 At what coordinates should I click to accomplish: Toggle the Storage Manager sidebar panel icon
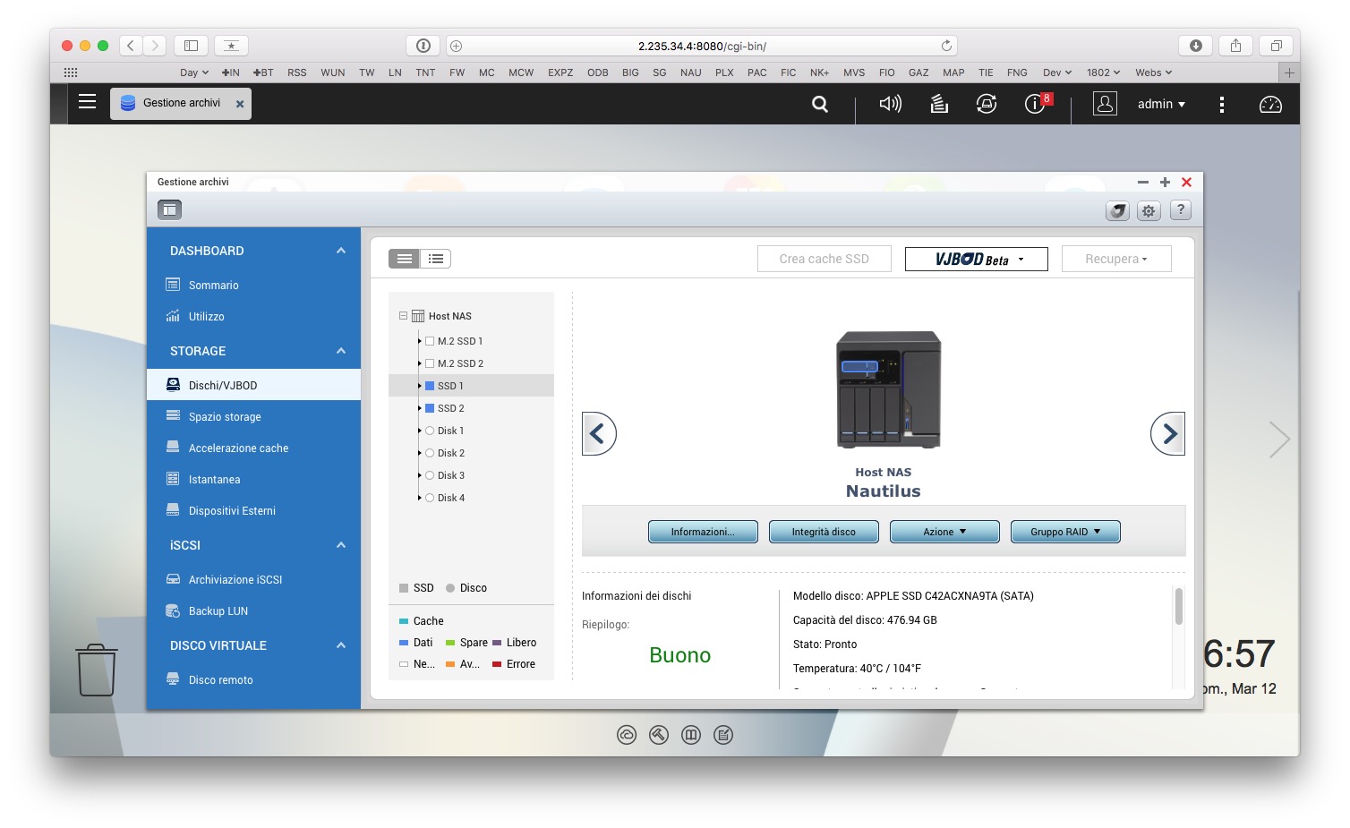click(169, 209)
